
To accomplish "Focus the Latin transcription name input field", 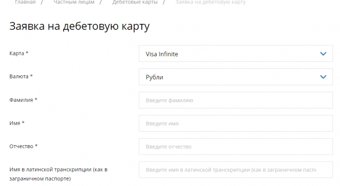I will pos(235,170).
